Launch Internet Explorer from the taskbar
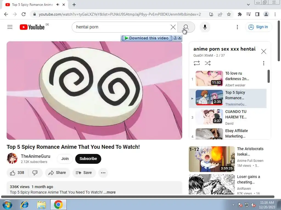 pyautogui.click(x=24, y=205)
